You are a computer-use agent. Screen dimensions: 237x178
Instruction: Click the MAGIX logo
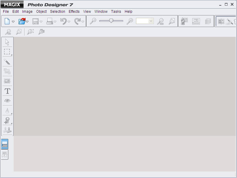tap(12, 4)
